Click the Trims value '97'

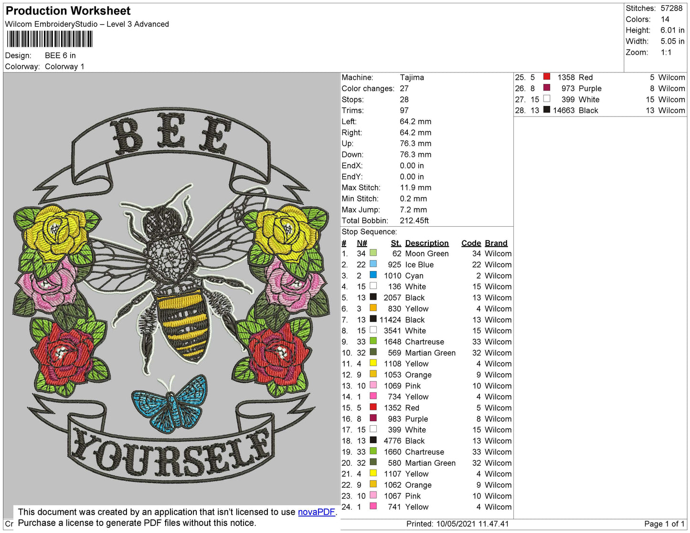pos(404,110)
